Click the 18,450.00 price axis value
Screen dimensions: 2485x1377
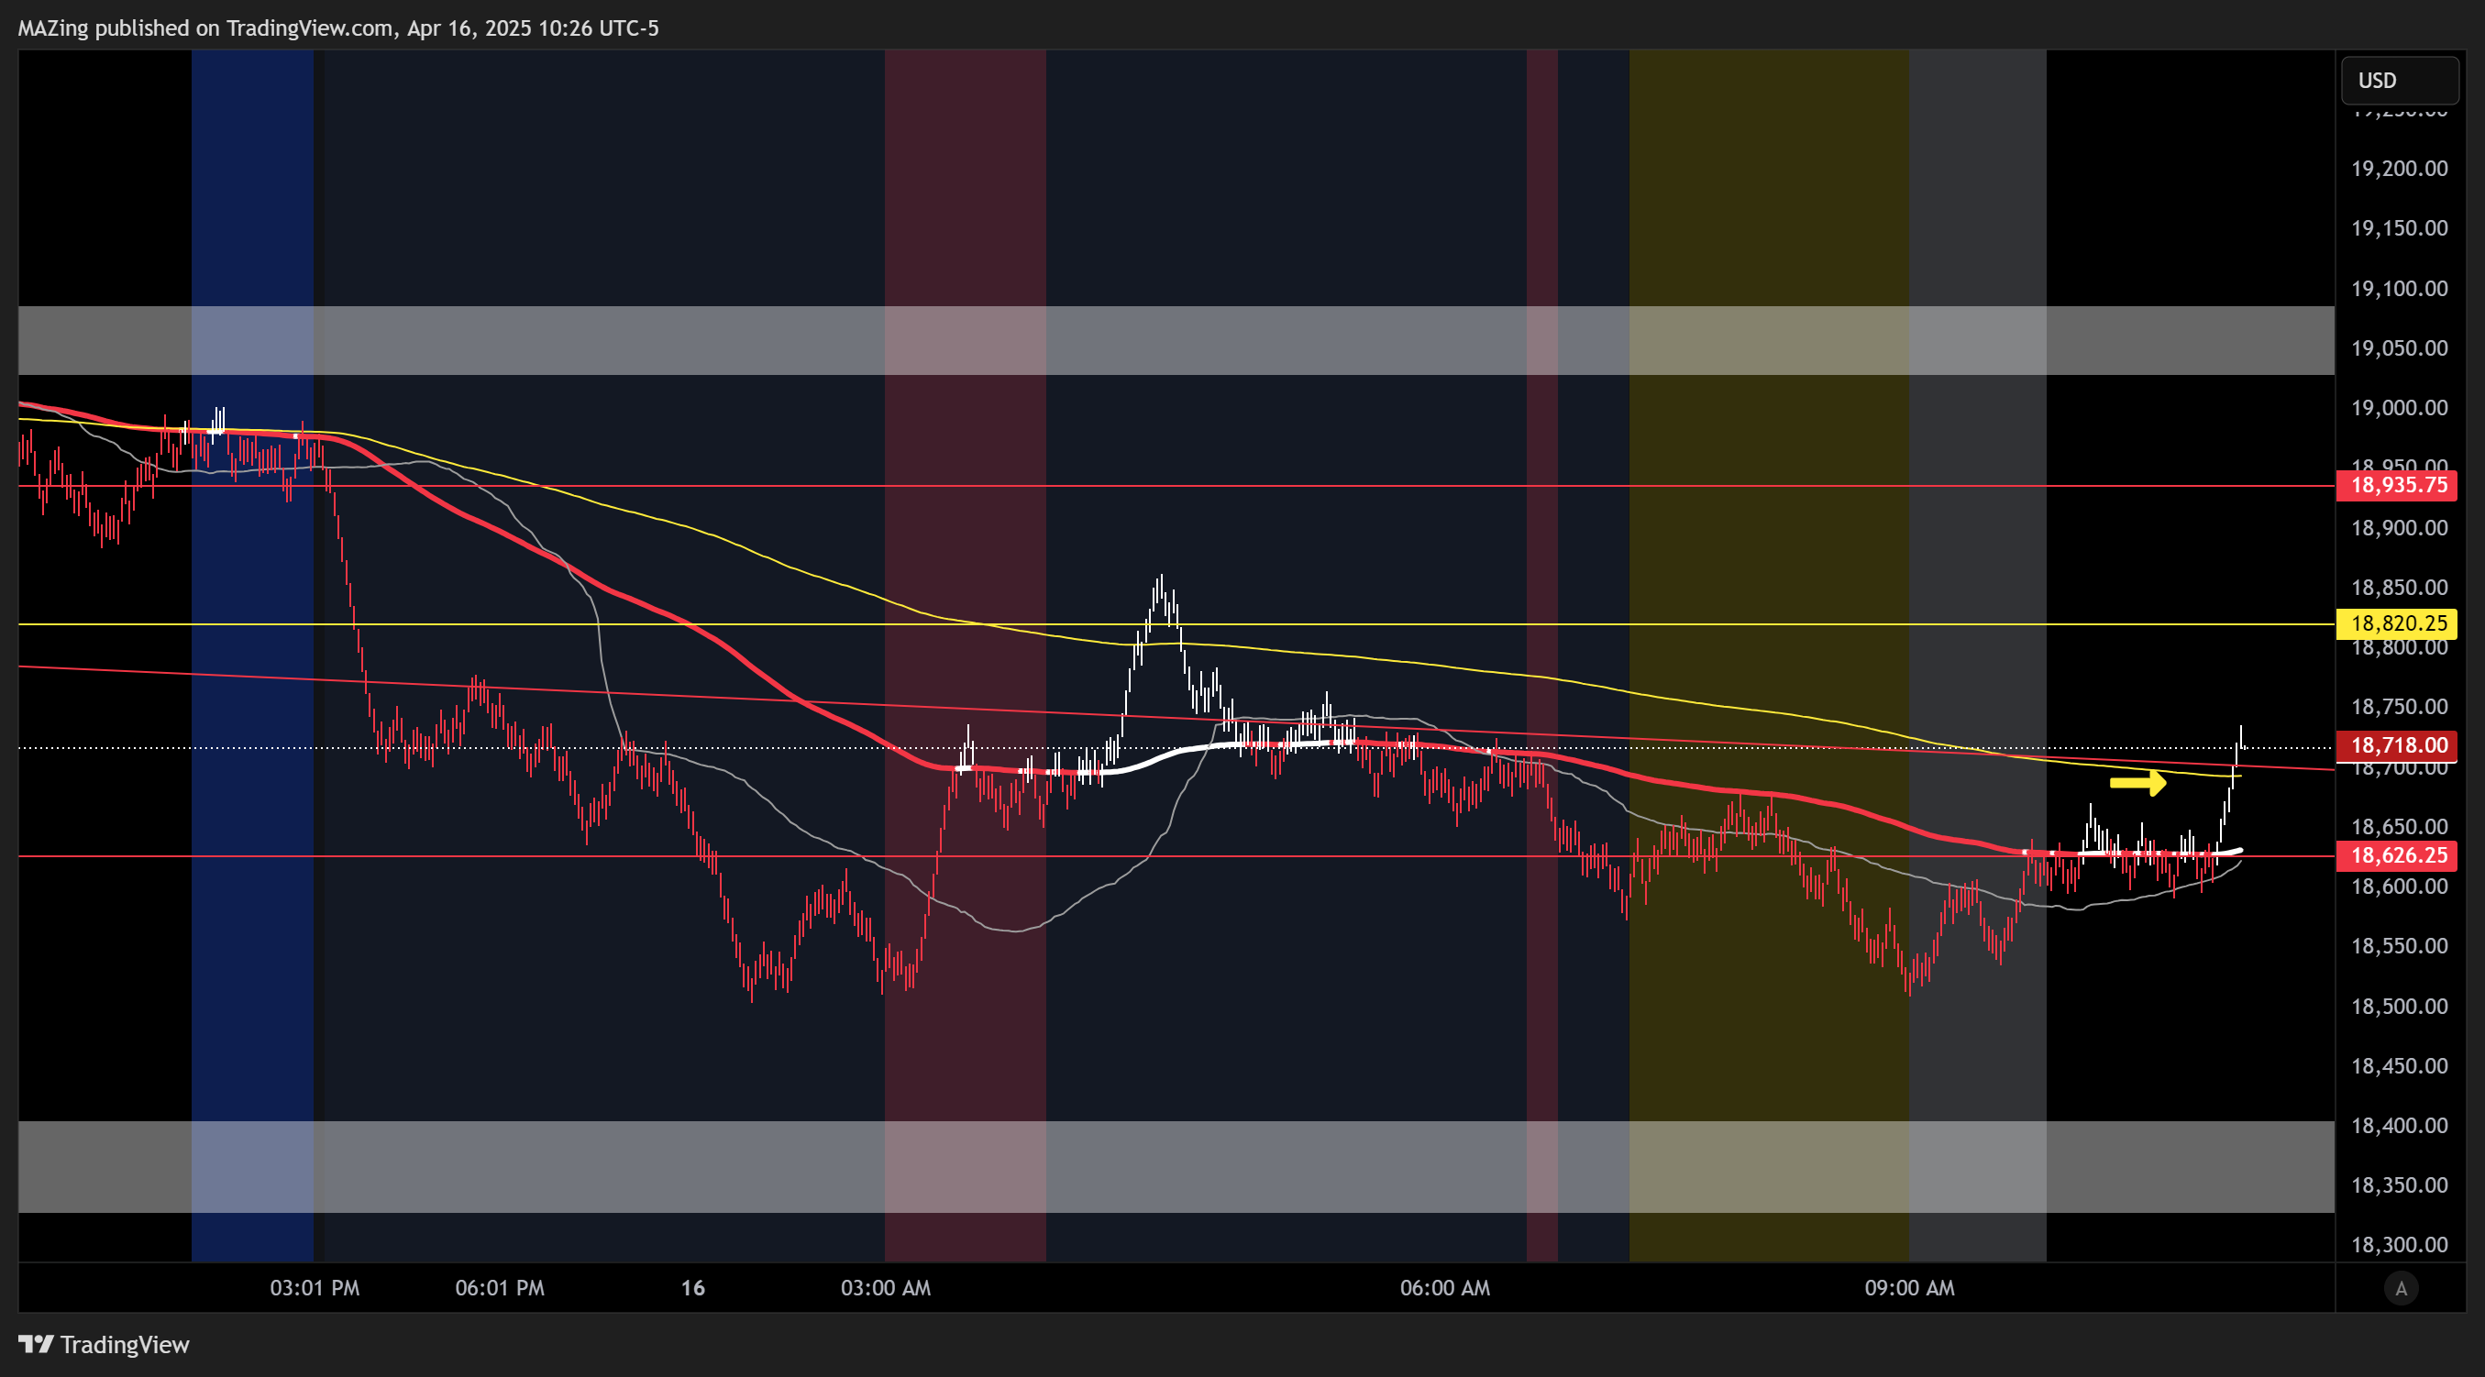tap(2399, 1066)
